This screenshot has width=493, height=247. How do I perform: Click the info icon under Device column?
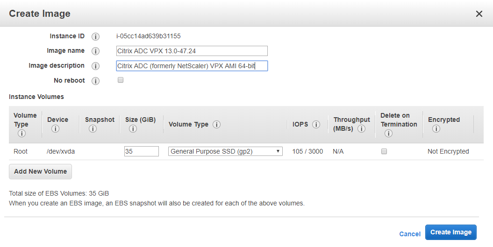coord(55,129)
